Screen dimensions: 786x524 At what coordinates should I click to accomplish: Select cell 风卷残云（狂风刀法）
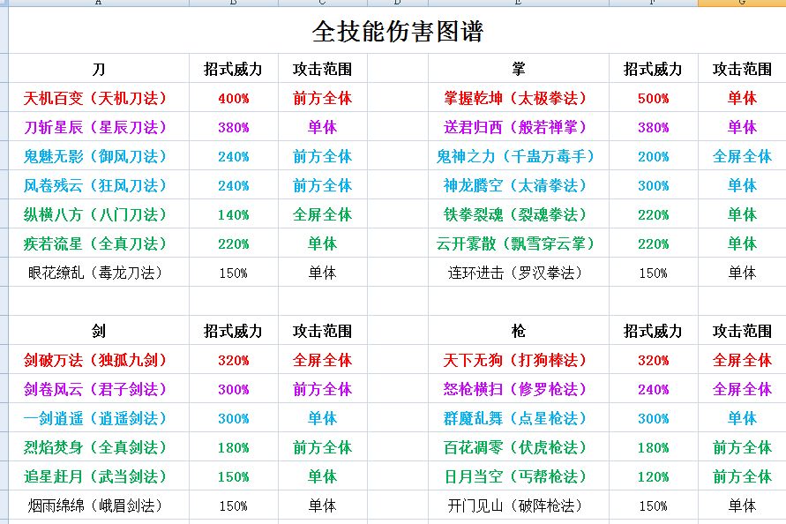tap(99, 185)
